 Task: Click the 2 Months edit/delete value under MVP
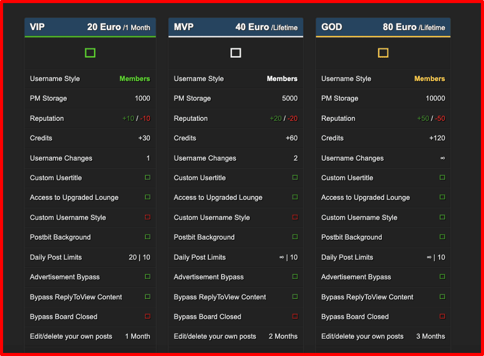[x=283, y=336]
